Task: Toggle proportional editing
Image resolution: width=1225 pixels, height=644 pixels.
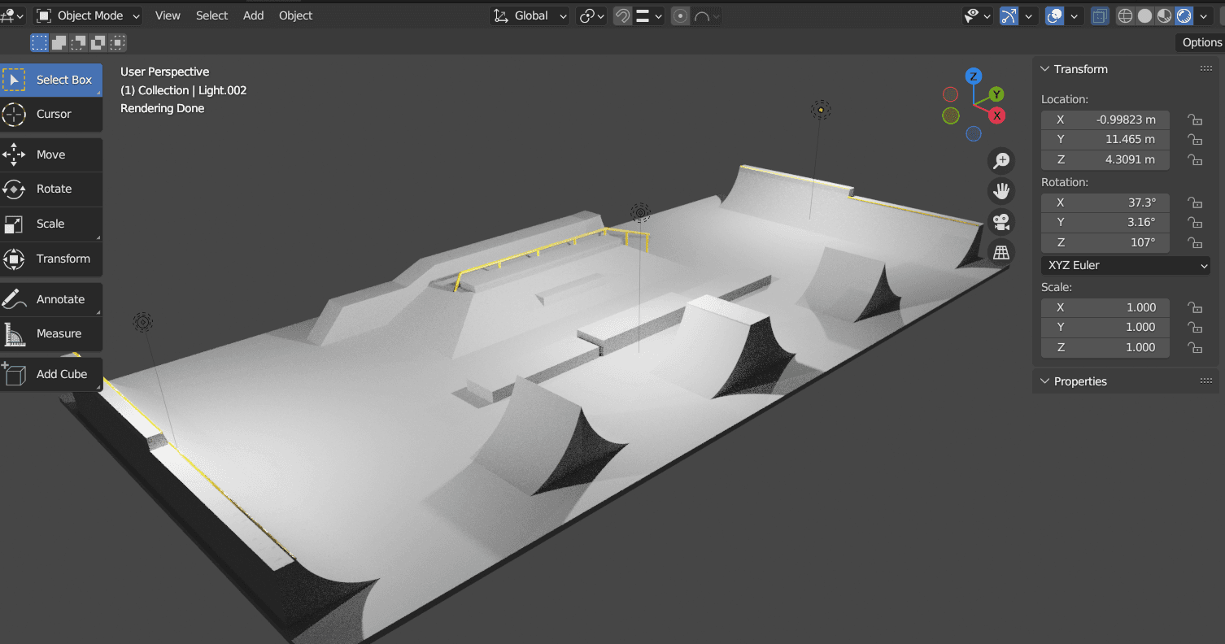Action: tap(680, 15)
